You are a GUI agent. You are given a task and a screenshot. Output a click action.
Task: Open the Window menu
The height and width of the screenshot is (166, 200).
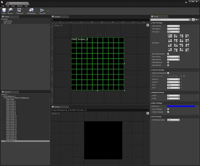tap(20, 6)
